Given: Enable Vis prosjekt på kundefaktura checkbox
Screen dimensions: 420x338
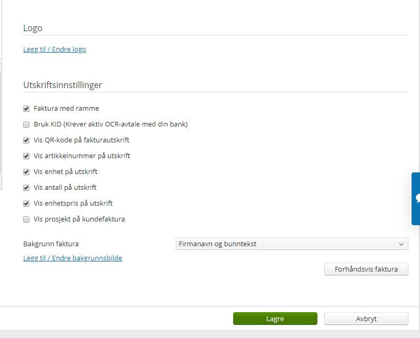Looking at the screenshot, I should tap(26, 219).
